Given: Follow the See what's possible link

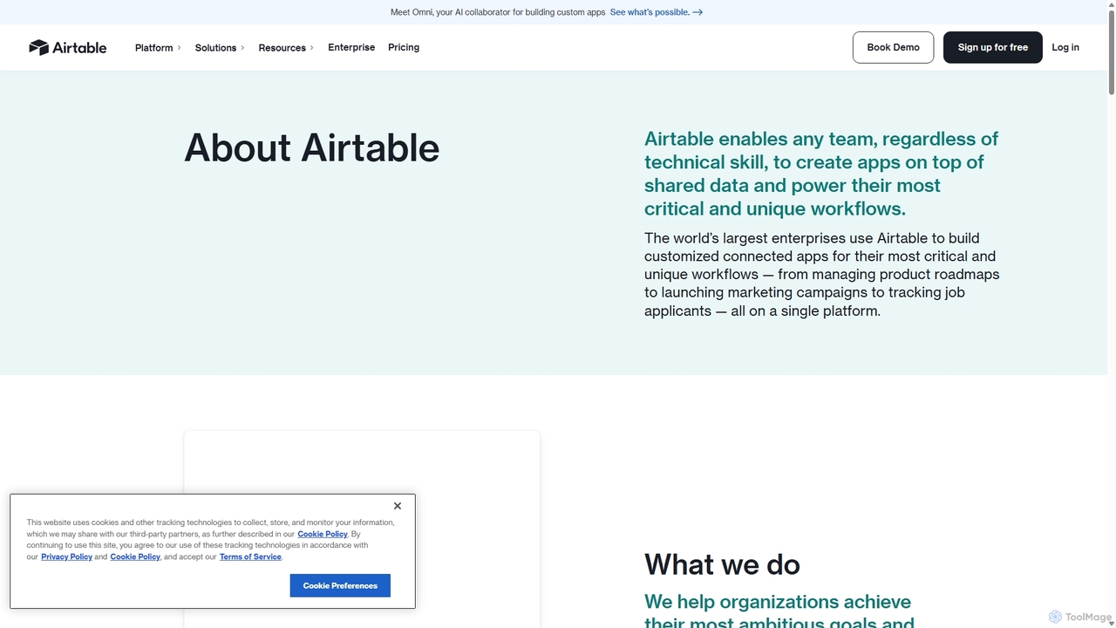Looking at the screenshot, I should [657, 12].
